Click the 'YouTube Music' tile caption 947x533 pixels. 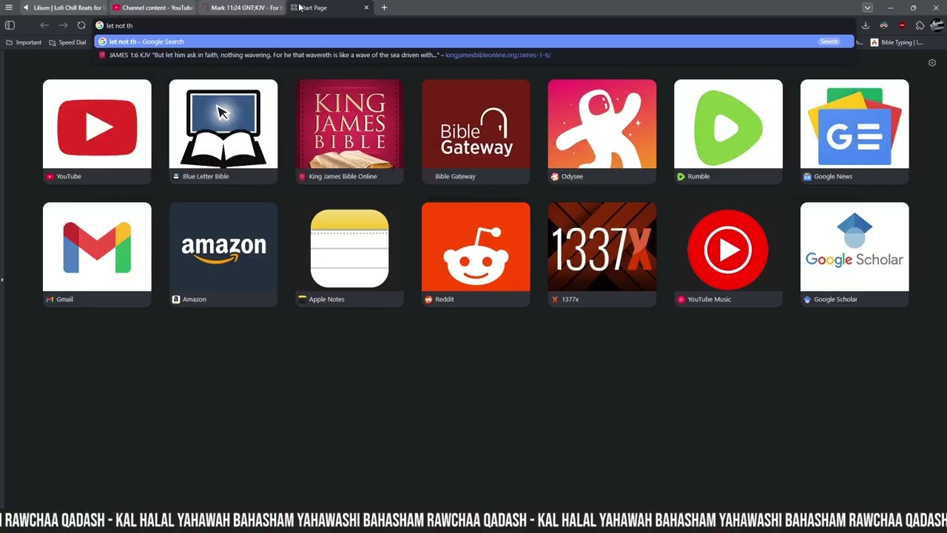(709, 299)
